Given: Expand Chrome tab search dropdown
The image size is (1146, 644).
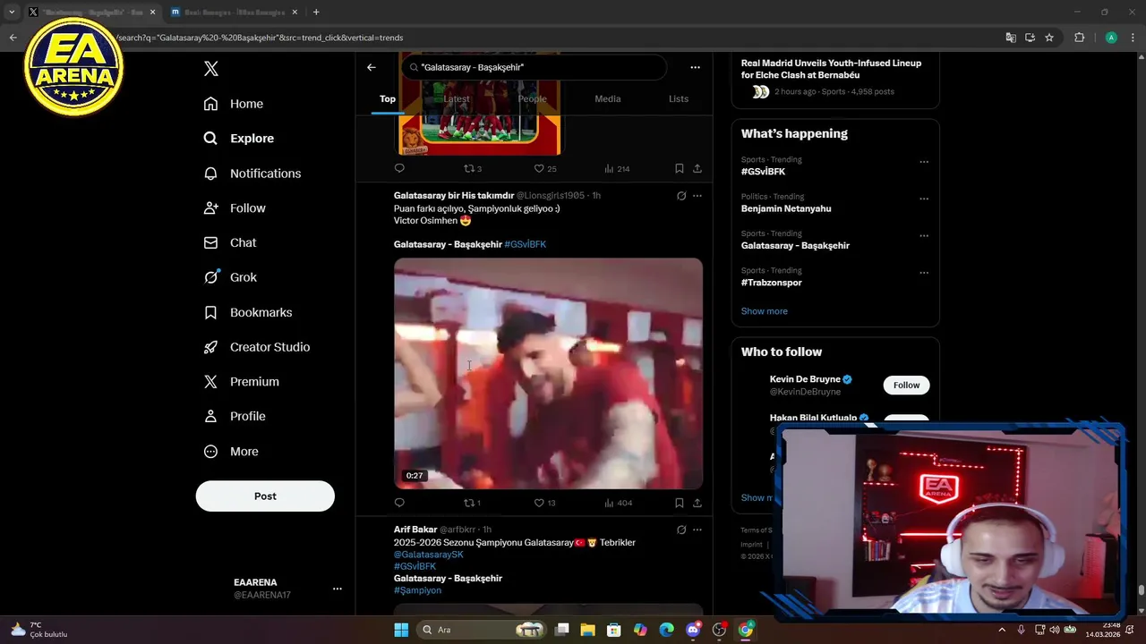Looking at the screenshot, I should point(11,12).
